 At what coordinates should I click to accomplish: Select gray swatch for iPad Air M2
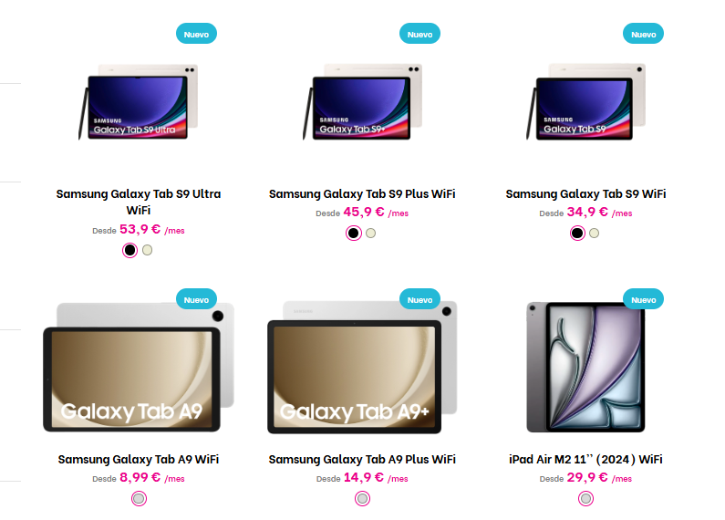(x=585, y=499)
